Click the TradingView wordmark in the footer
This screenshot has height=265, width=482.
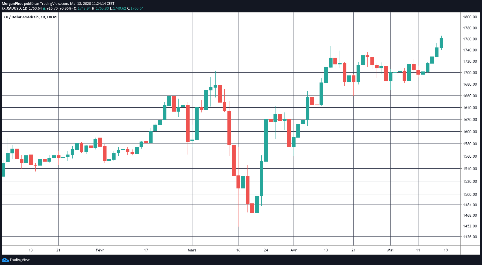(19, 260)
